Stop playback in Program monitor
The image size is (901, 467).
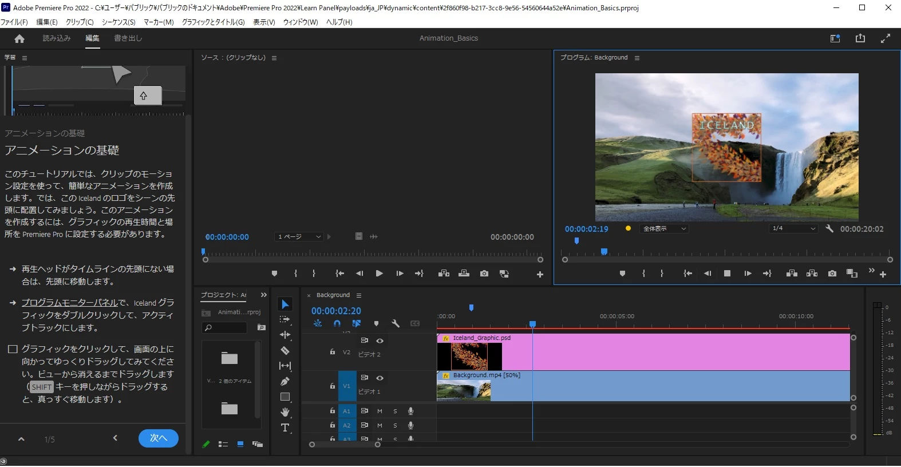(x=727, y=274)
